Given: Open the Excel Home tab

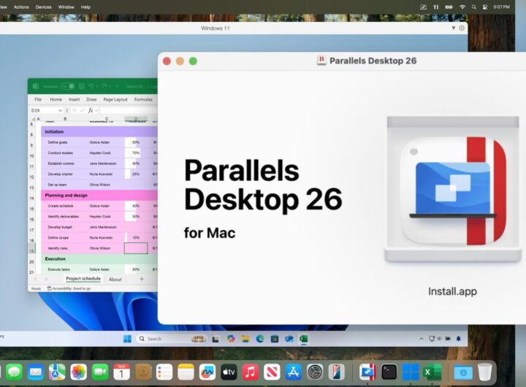Looking at the screenshot, I should pos(56,99).
